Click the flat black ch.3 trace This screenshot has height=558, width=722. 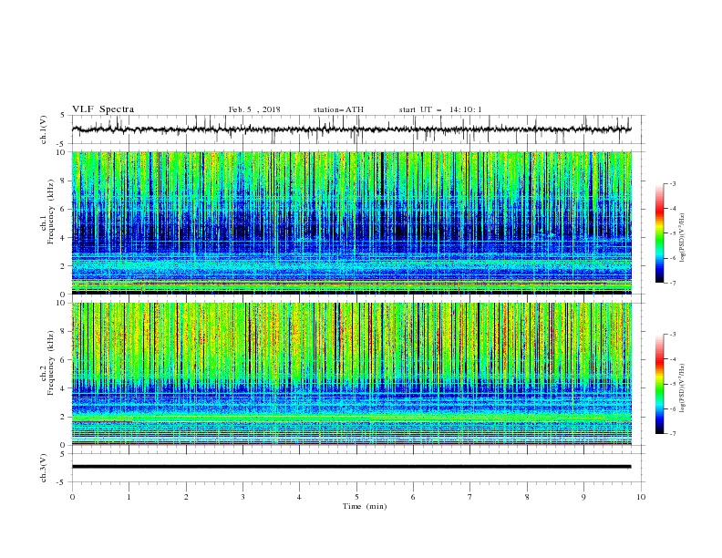tap(351, 467)
